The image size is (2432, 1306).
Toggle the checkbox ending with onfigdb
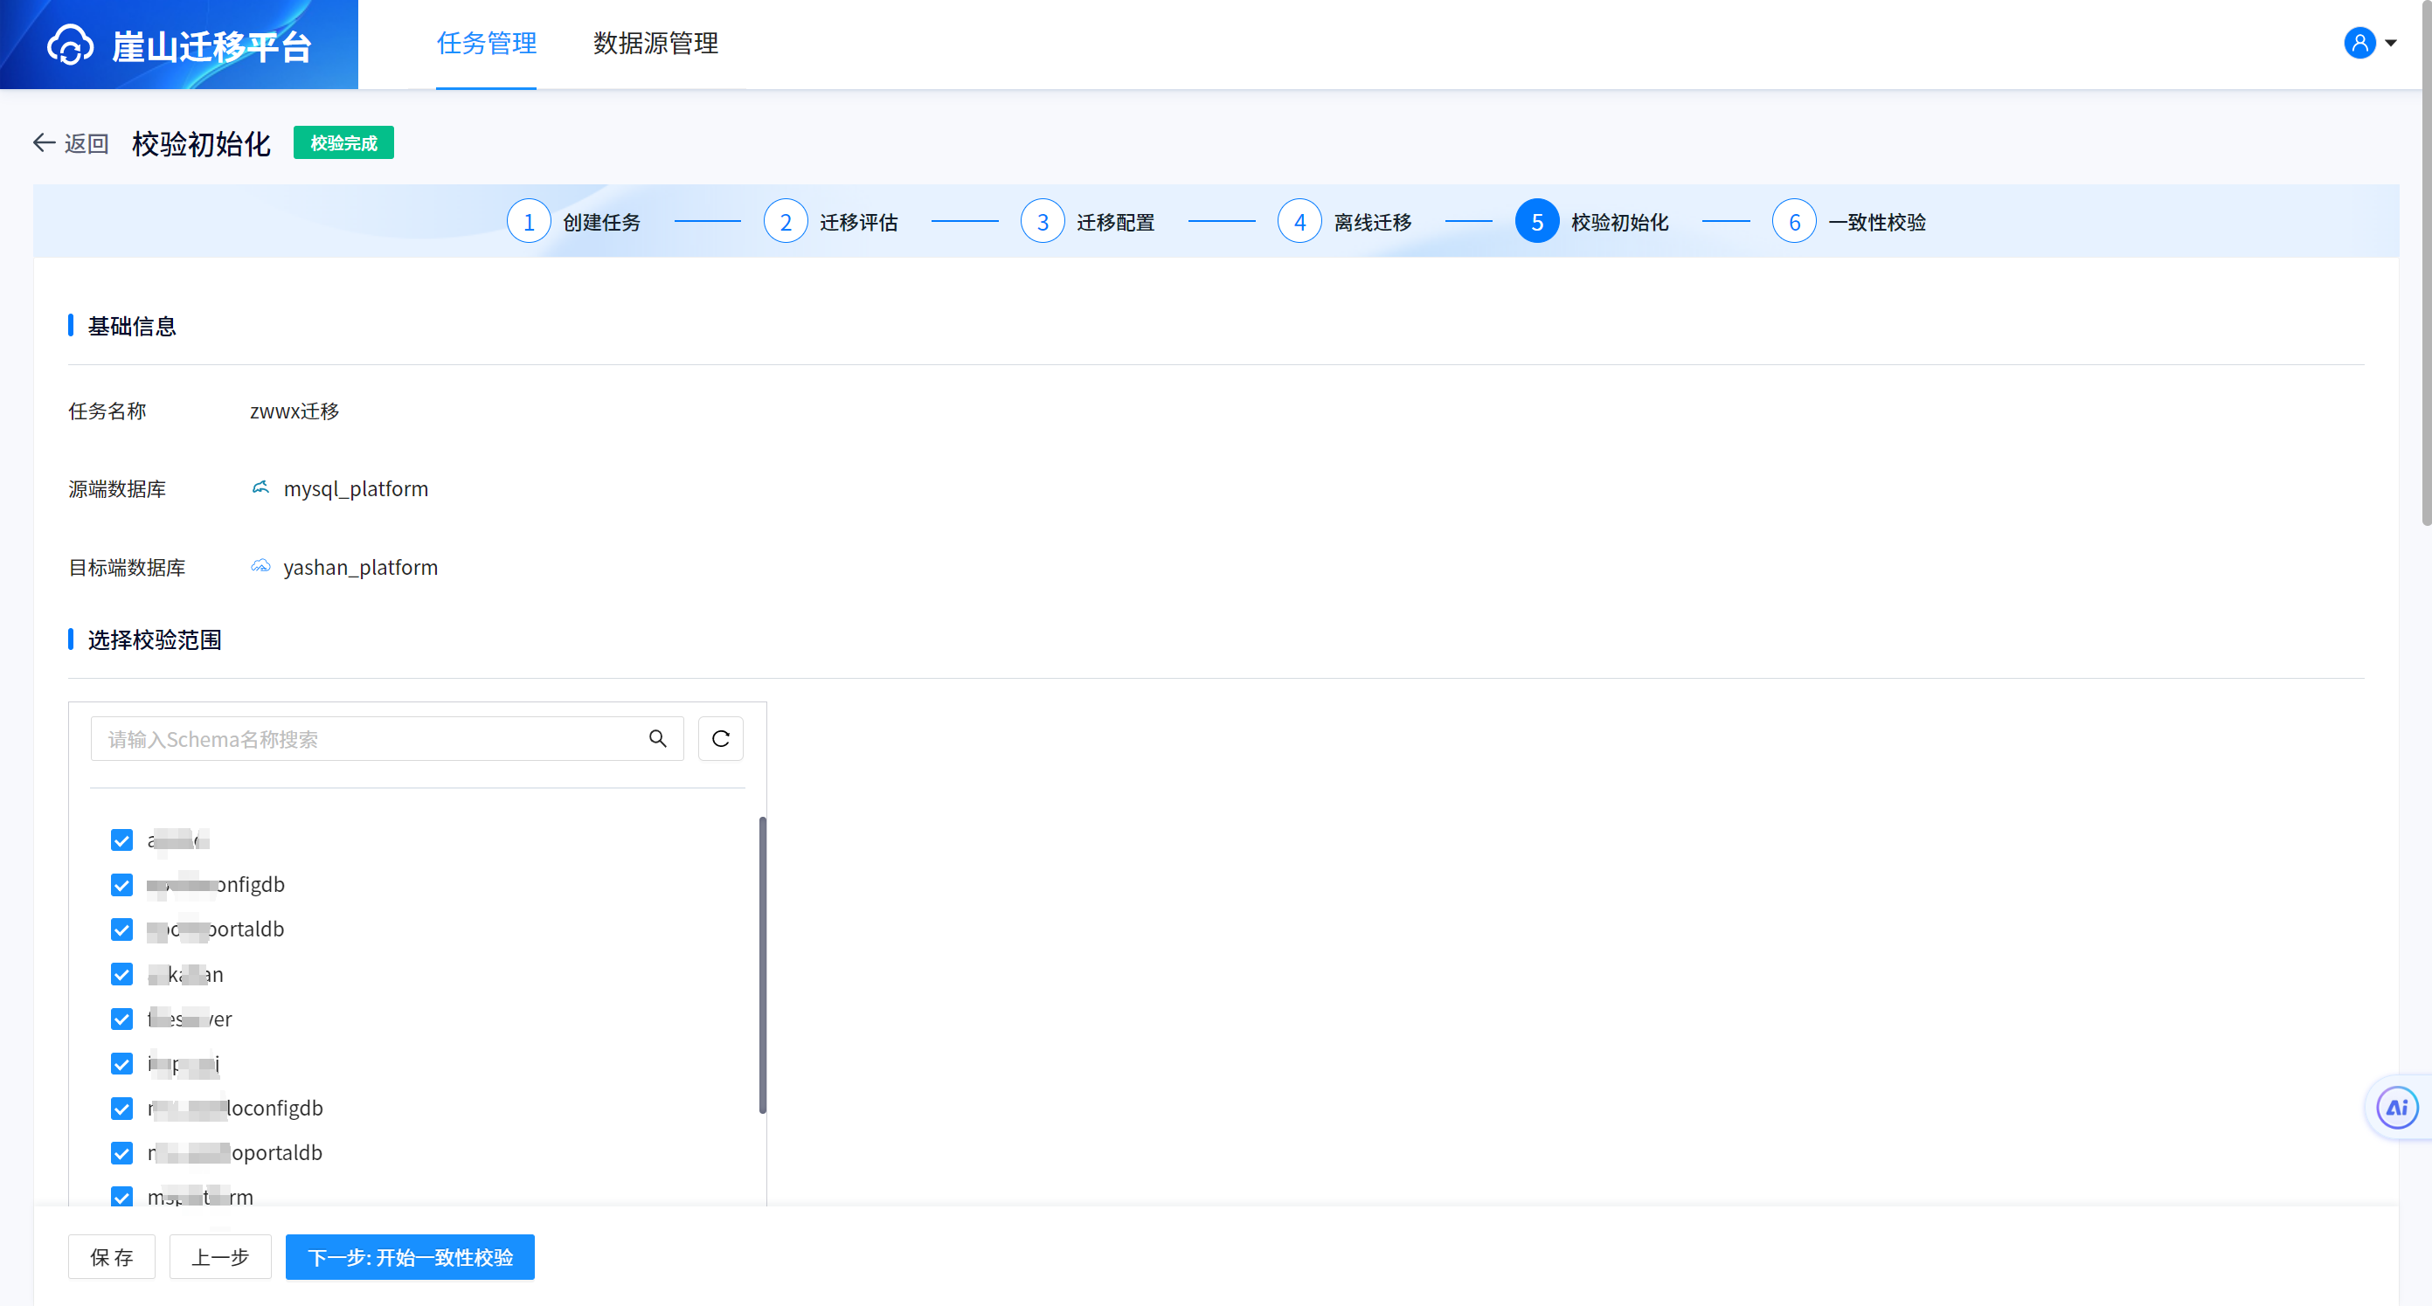[121, 885]
